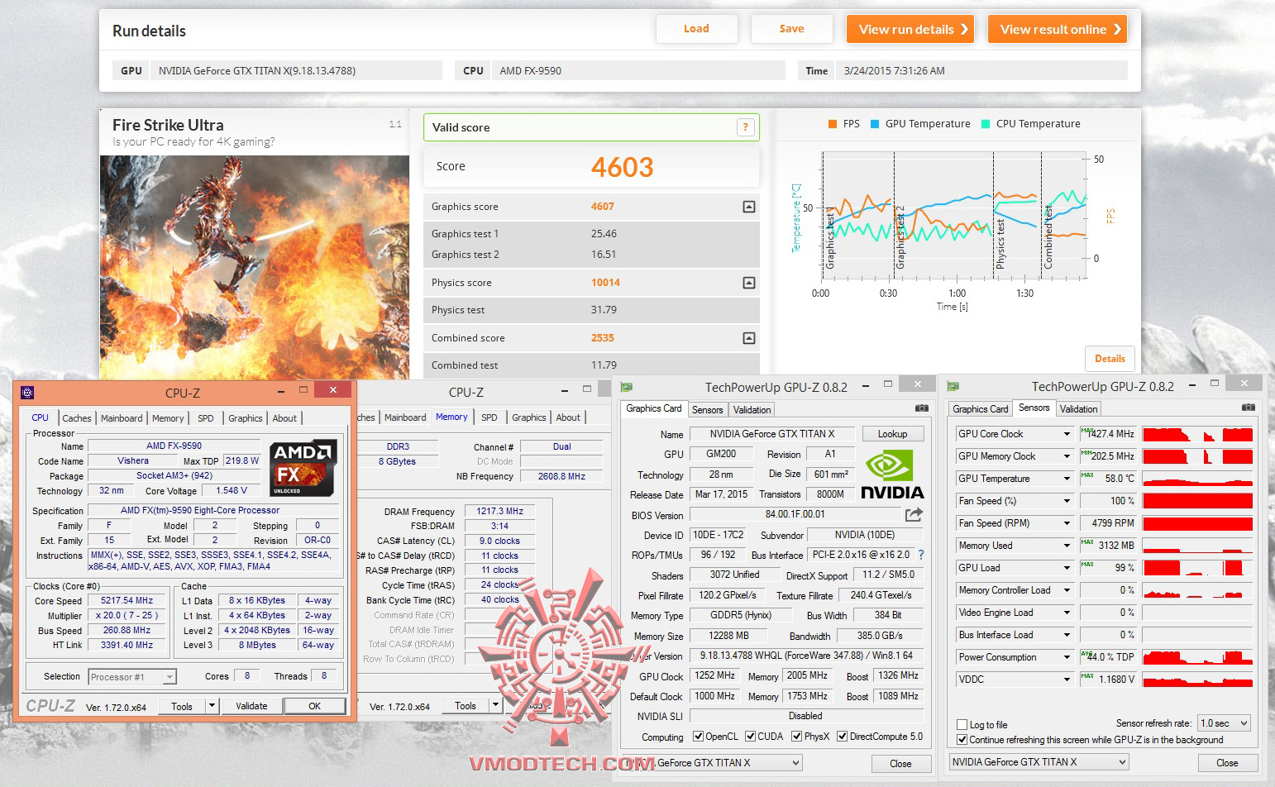Open the GPU Core Clock sensor dropdown

pos(1067,434)
